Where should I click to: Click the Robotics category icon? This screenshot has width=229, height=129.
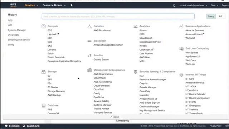89,26
